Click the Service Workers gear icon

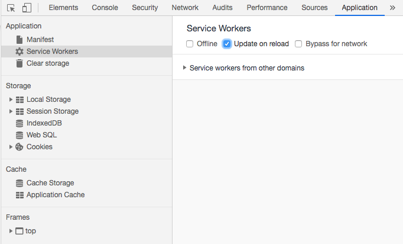tap(19, 52)
